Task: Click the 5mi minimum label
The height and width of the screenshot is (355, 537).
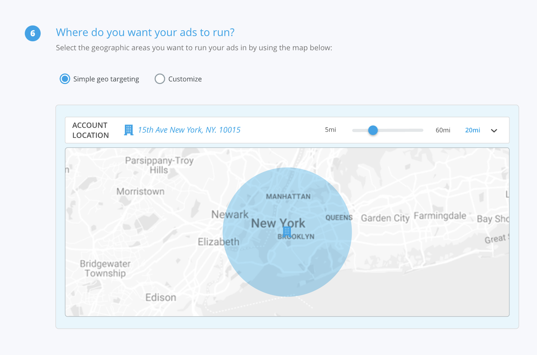Action: tap(330, 130)
